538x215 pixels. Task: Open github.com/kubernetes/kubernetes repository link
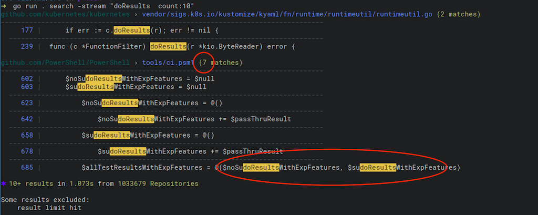tap(65, 14)
